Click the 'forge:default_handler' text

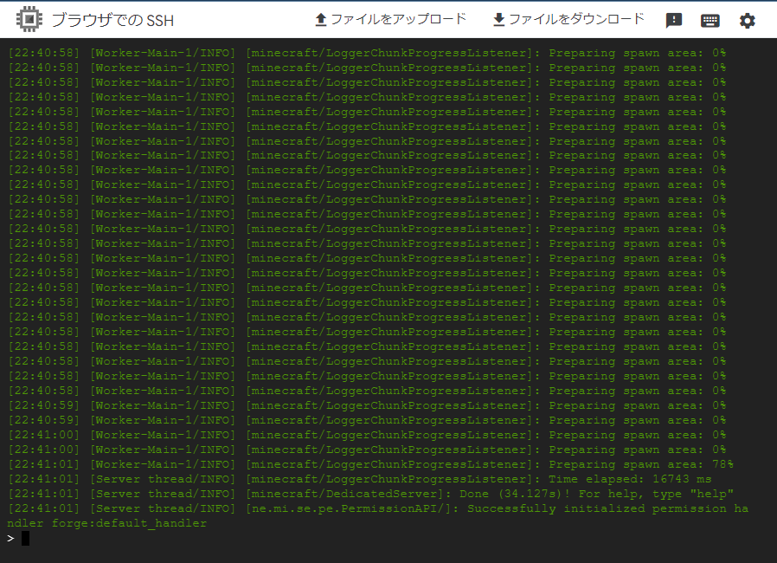pyautogui.click(x=129, y=523)
